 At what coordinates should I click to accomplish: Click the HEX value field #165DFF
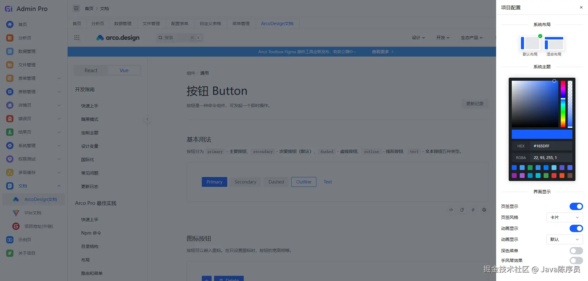click(x=552, y=146)
